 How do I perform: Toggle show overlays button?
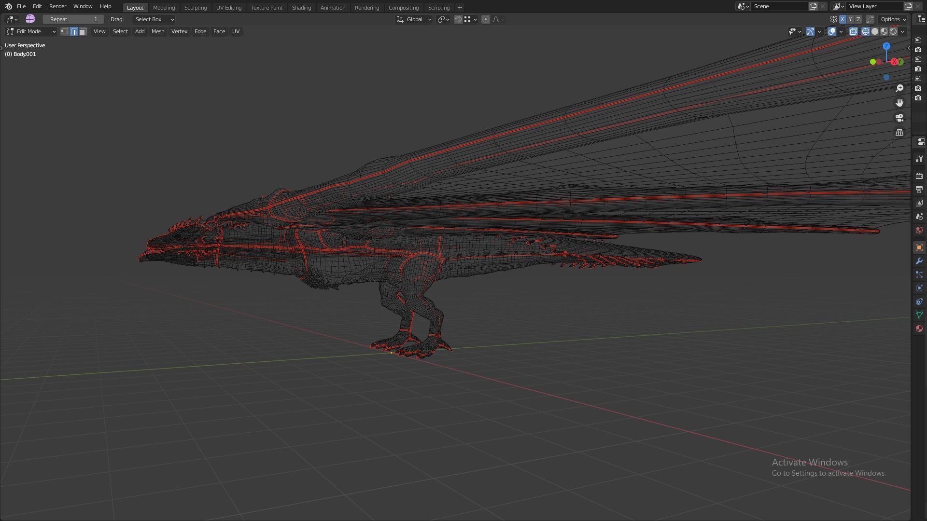832,31
